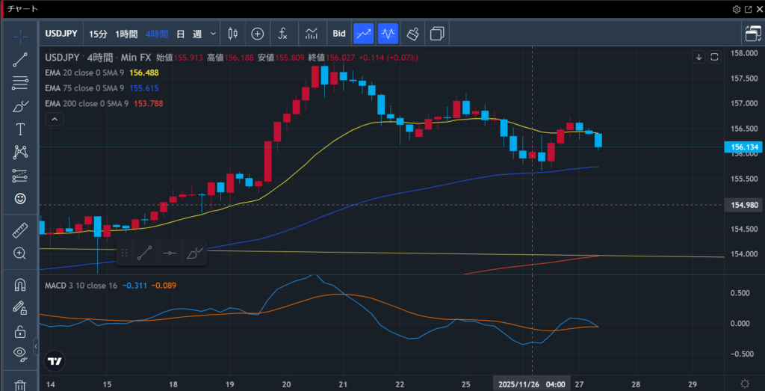This screenshot has width=765, height=391.
Task: Toggle lock all drawing tools
Action: (20, 331)
